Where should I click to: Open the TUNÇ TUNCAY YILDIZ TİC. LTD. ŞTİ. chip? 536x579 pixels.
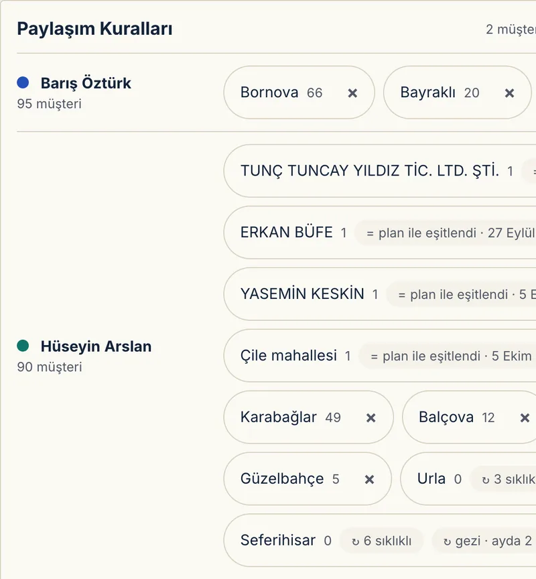point(379,171)
